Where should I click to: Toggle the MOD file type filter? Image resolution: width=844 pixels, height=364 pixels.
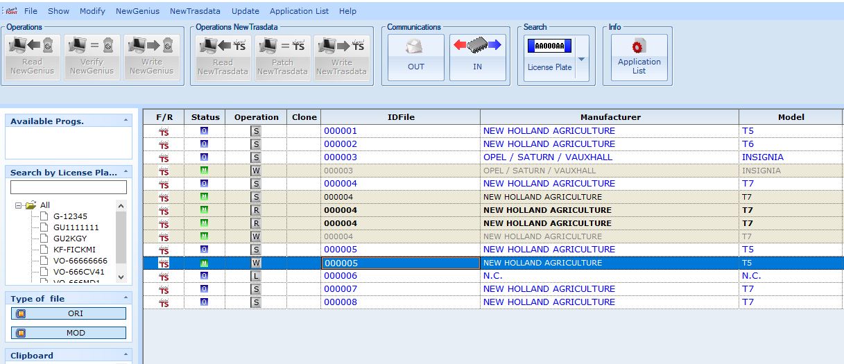69,333
